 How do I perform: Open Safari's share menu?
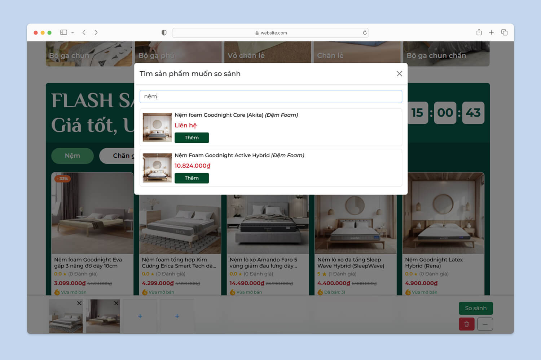point(479,32)
